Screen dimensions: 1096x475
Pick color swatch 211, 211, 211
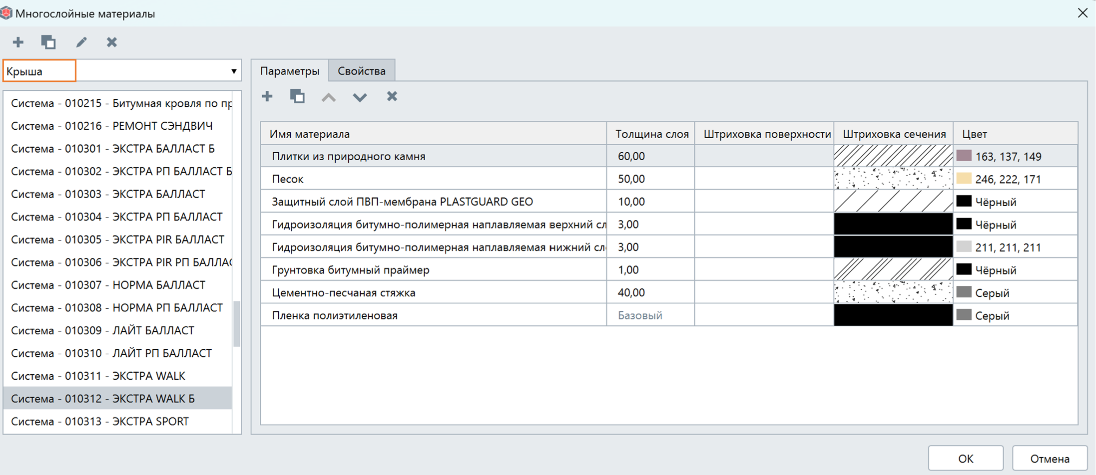[964, 246]
